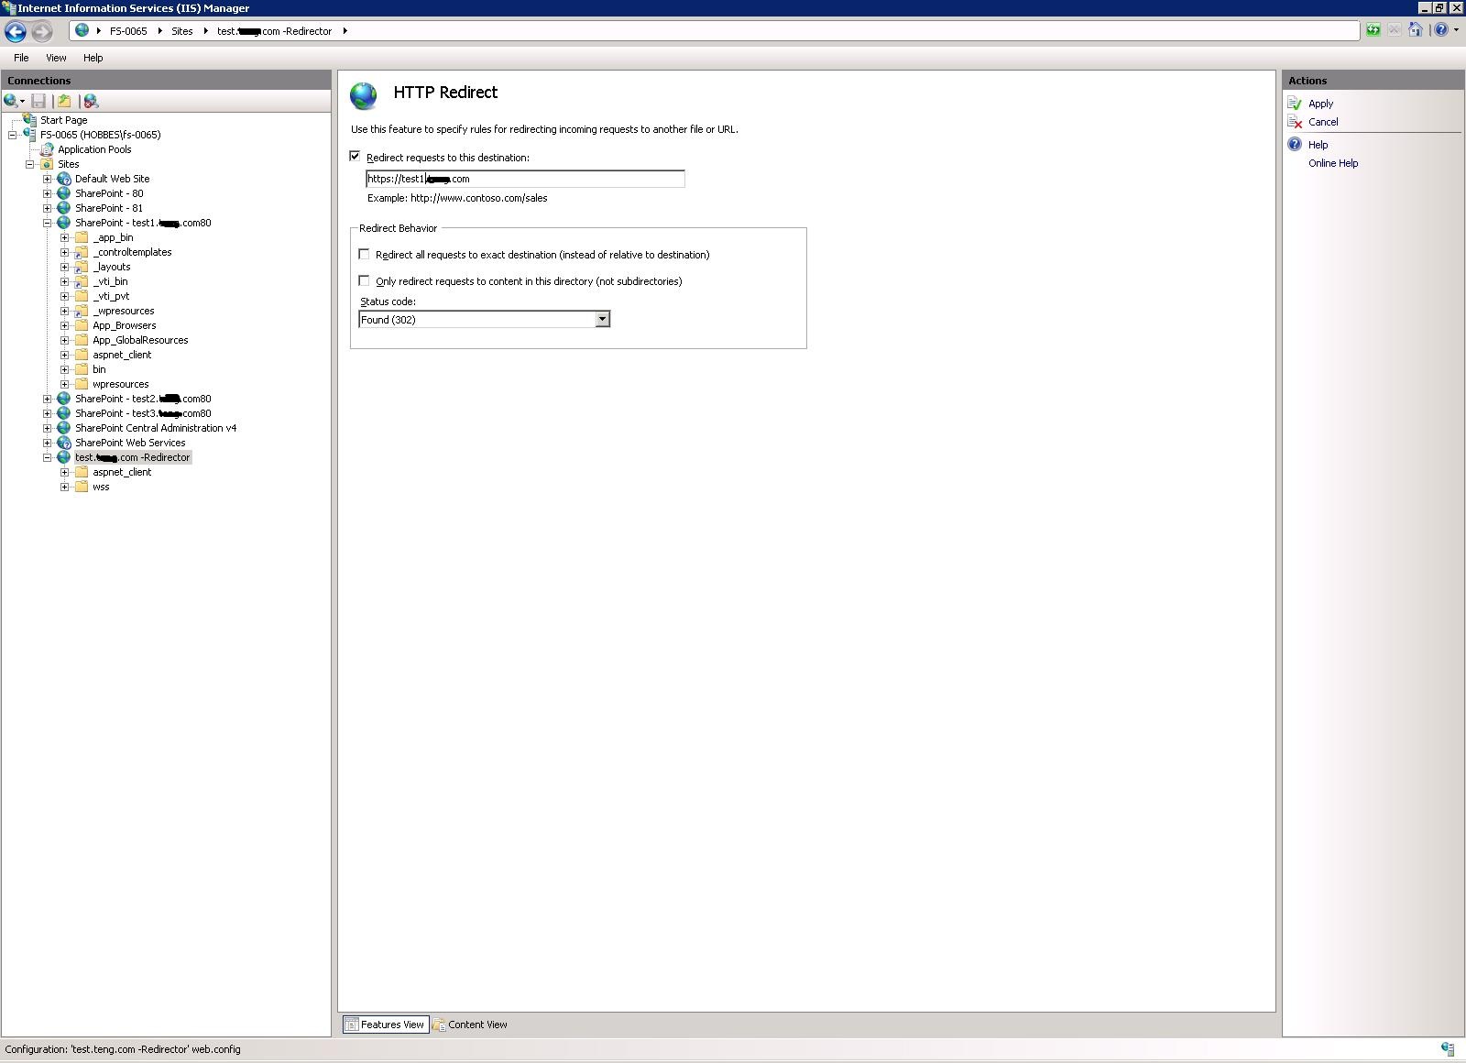Viewport: 1466px width, 1063px height.
Task: Click the Save floppy icon in Connections toolbar
Action: click(38, 101)
